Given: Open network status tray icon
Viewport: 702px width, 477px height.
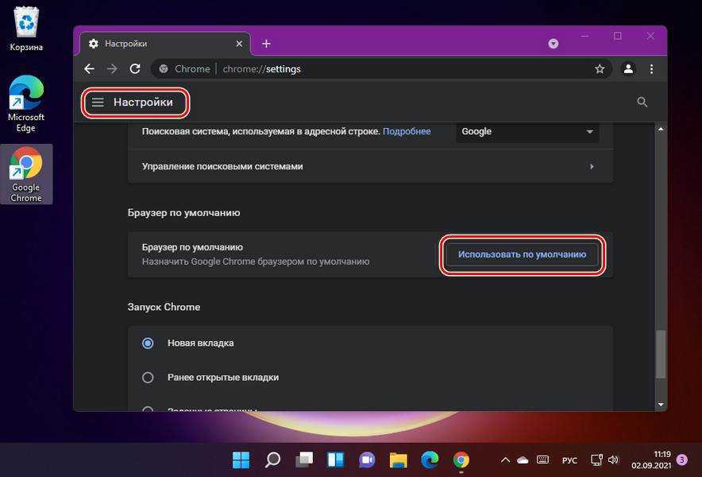Looking at the screenshot, I should pos(596,460).
